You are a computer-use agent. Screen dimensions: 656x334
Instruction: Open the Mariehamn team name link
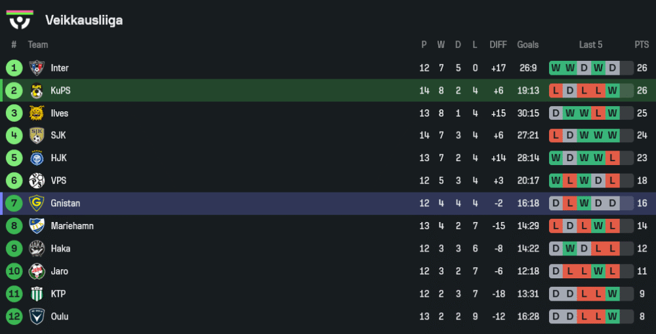pos(72,226)
